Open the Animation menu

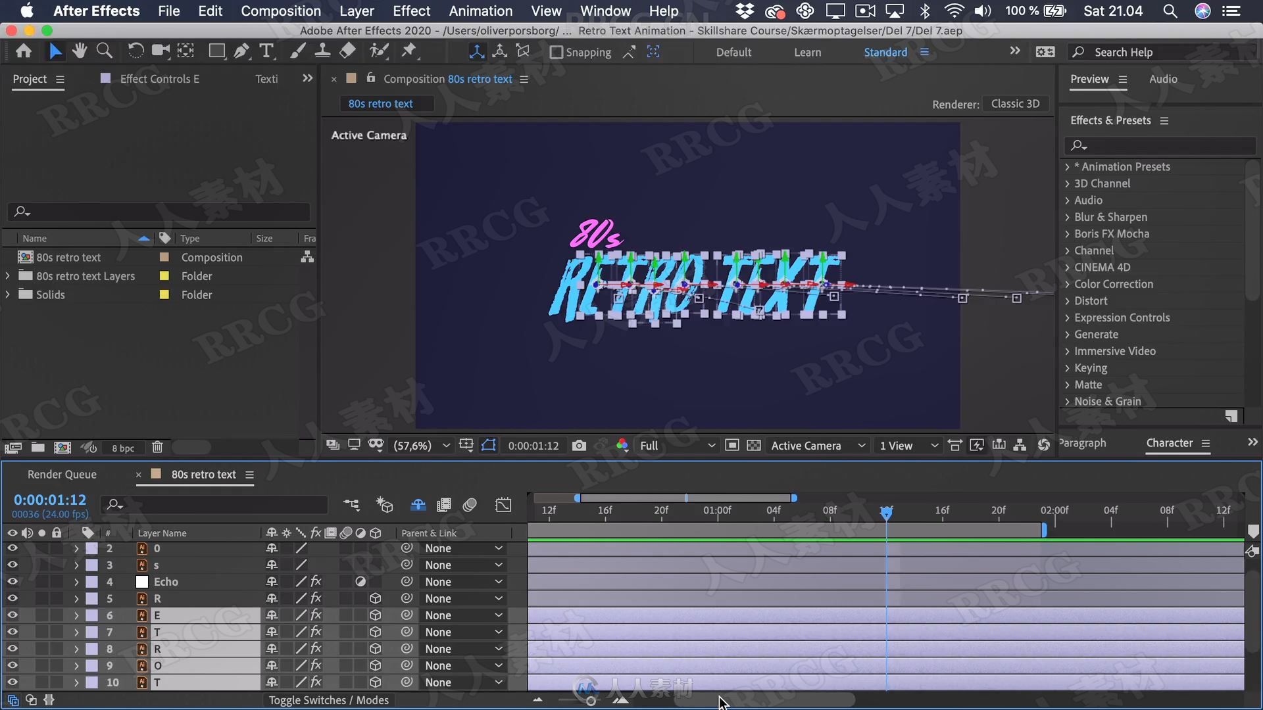click(x=481, y=11)
